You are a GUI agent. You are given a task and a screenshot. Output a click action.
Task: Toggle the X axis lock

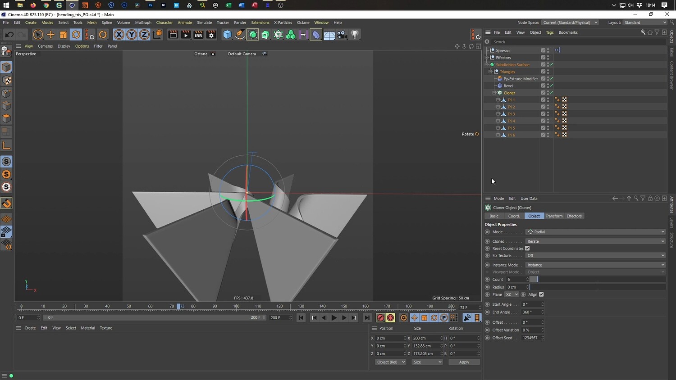[x=119, y=35]
